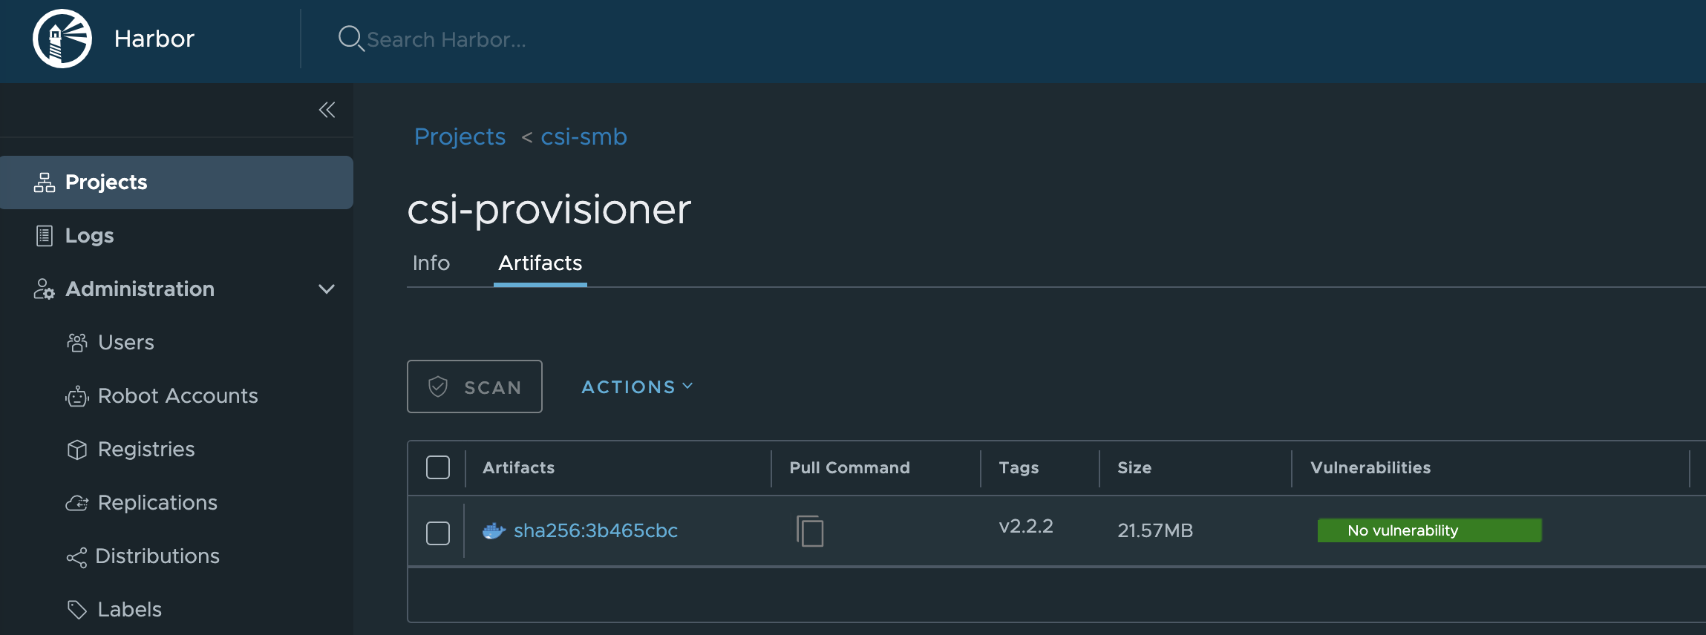Select the Artifacts tab

tap(540, 263)
